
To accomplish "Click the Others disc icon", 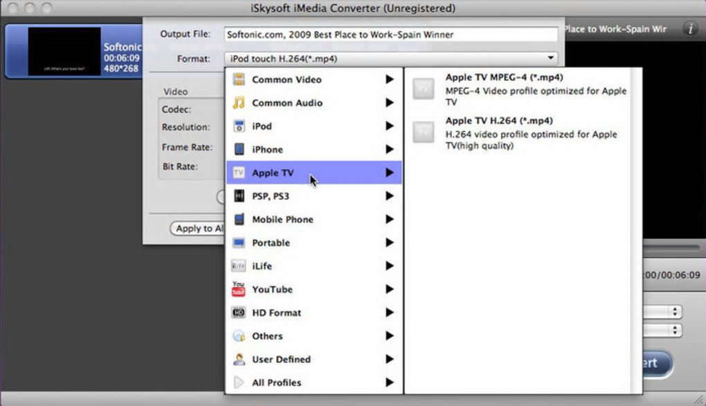I will (239, 335).
